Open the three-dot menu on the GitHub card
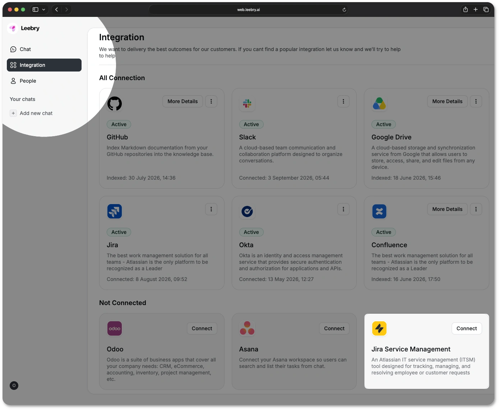This screenshot has width=499, height=410. [x=211, y=101]
